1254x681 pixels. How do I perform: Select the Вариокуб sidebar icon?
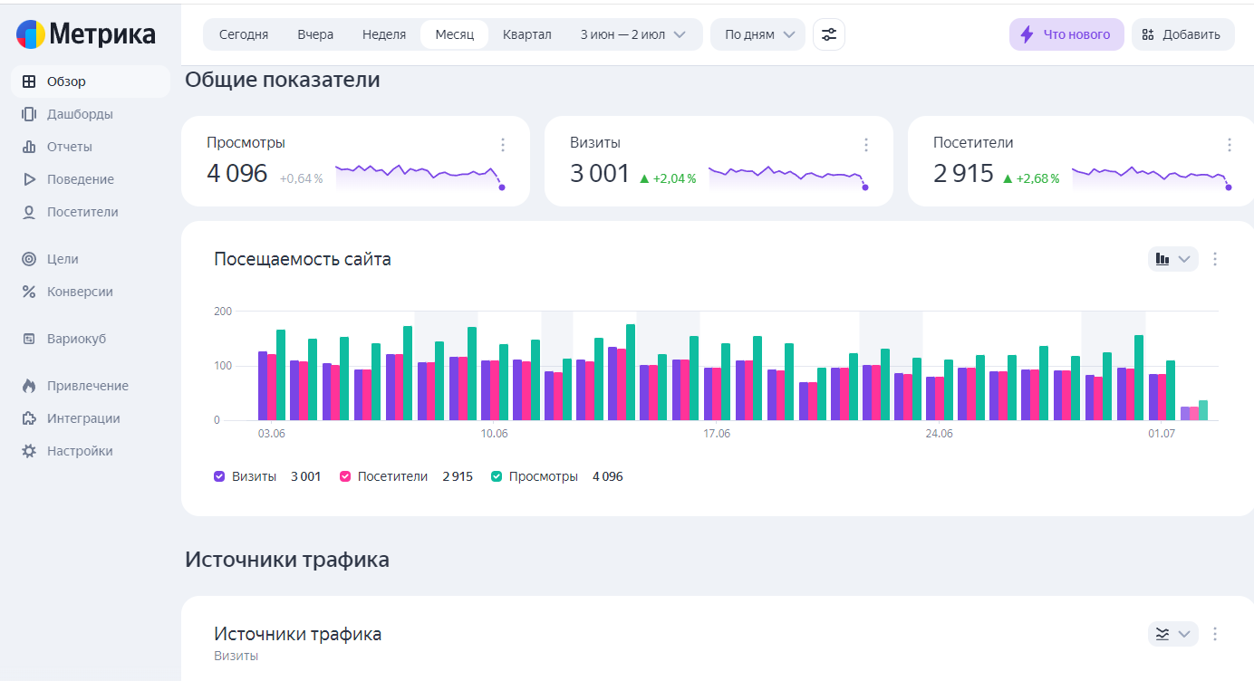pos(28,338)
